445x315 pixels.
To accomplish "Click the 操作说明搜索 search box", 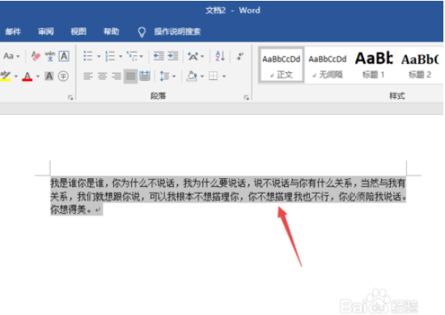I will [177, 32].
